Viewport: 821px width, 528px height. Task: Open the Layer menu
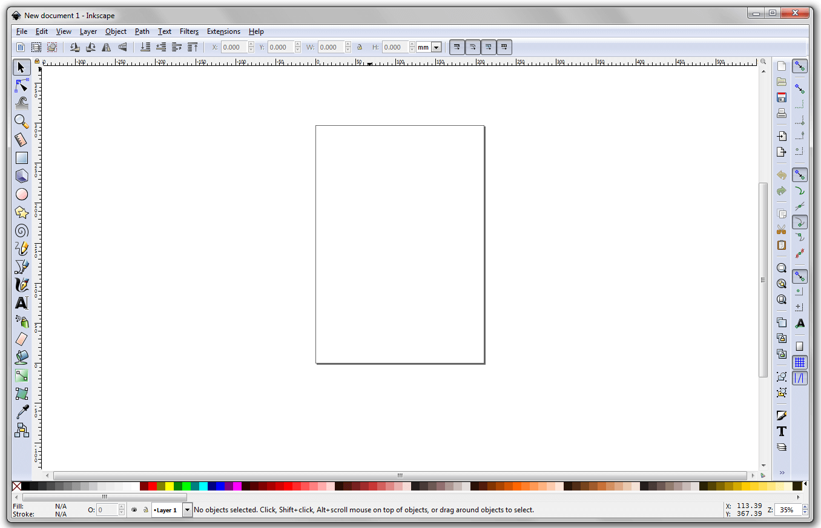click(88, 31)
